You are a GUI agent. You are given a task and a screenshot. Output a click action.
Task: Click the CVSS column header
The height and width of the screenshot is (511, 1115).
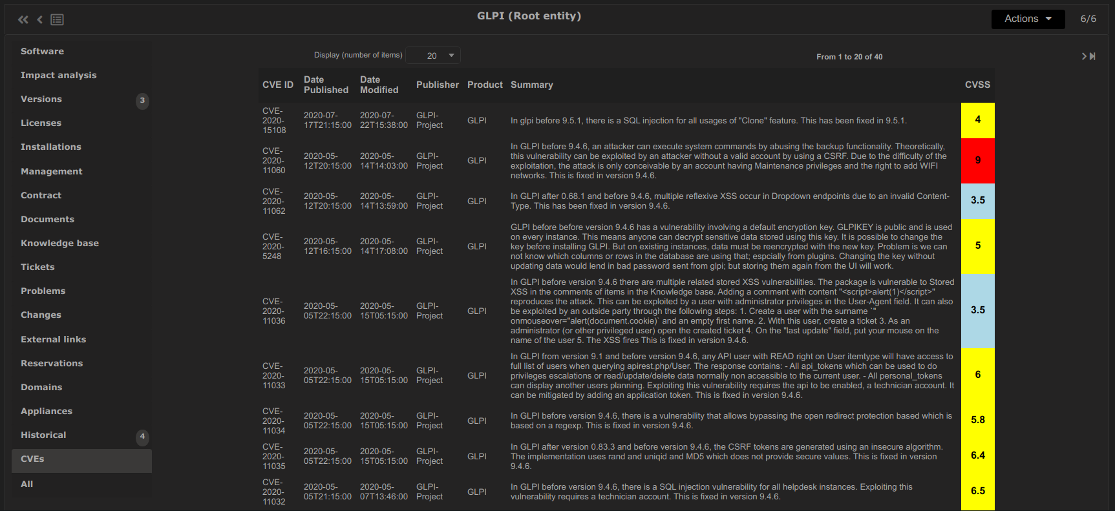[977, 85]
